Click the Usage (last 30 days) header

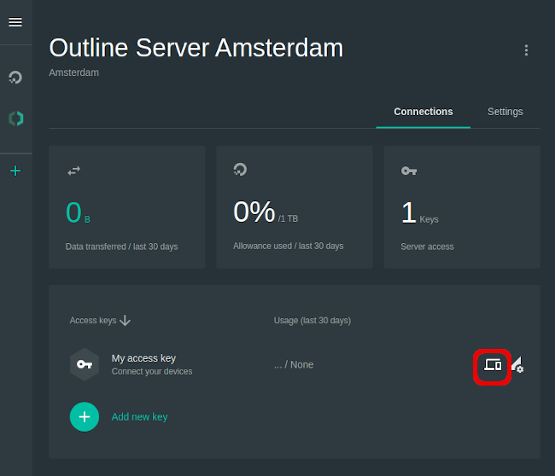click(x=312, y=321)
